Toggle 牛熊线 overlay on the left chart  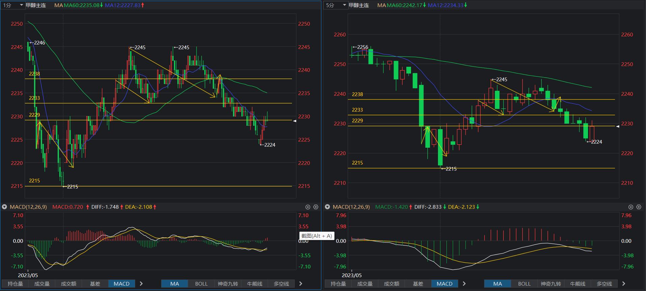(255, 284)
